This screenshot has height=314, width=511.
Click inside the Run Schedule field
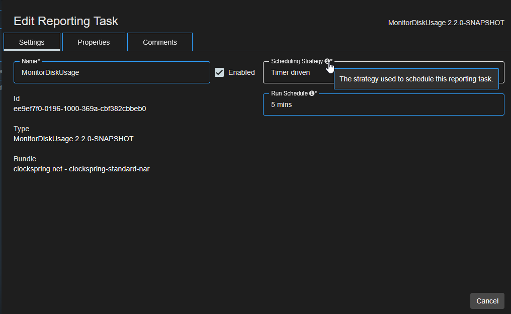(383, 104)
